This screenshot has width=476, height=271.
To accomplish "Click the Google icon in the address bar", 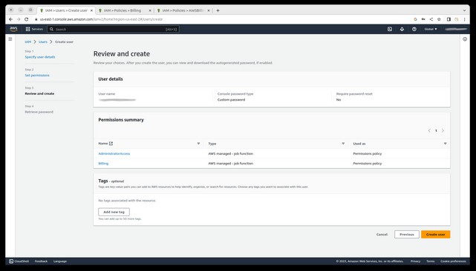I will 415,19.
